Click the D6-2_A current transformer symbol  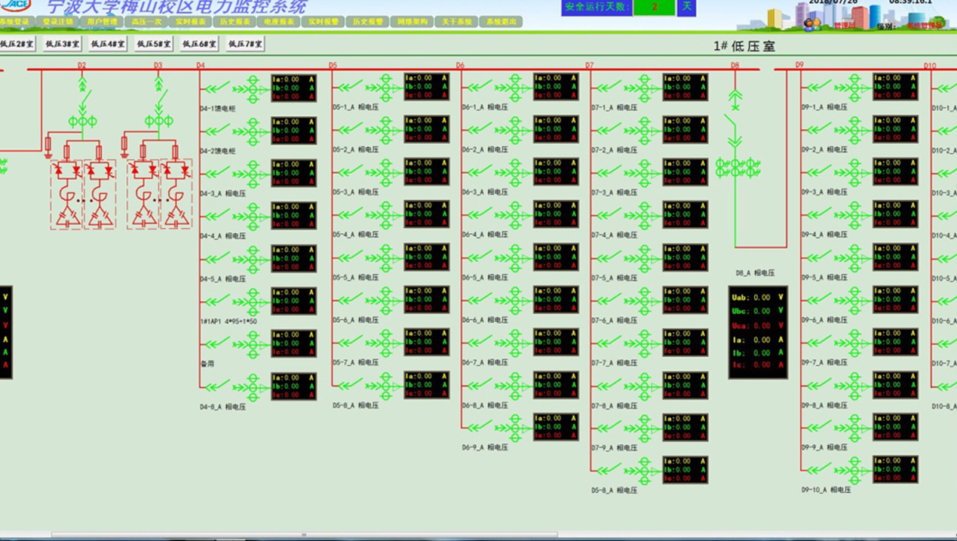coord(515,130)
